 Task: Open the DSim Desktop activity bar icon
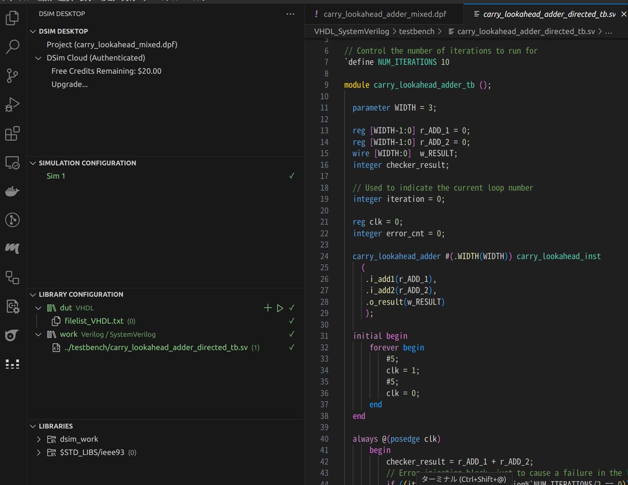pos(13,364)
